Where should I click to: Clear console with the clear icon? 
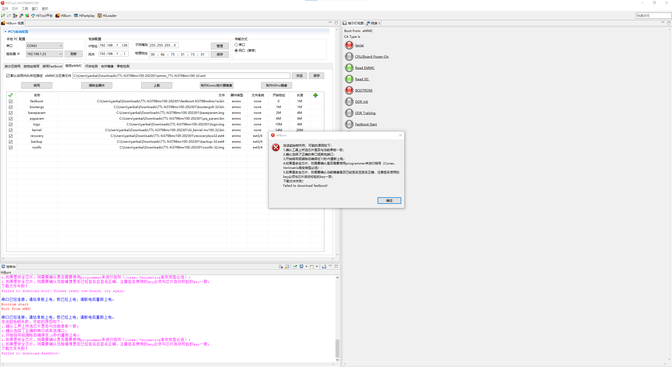(281, 267)
